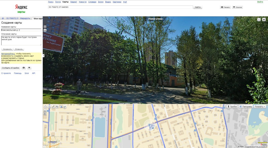Screen dimensions: 268x148
Task: Select the route-building tool icon on map toolbar
Action: (57, 107)
